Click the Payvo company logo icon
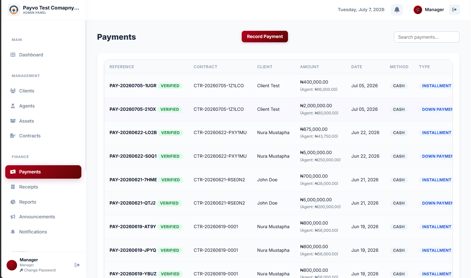471x278 pixels. point(14,10)
